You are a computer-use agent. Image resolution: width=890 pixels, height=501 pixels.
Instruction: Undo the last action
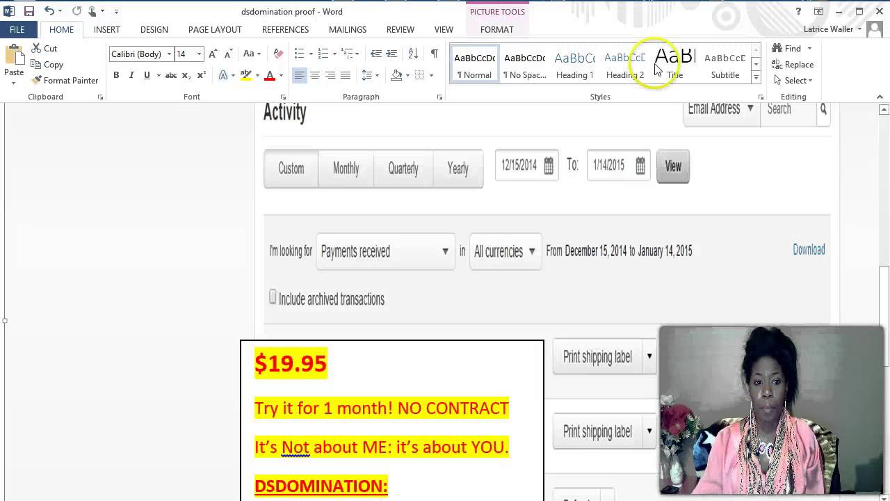(49, 11)
